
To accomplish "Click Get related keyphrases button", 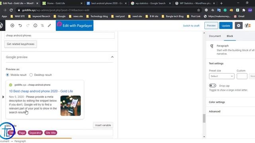I will (20, 44).
